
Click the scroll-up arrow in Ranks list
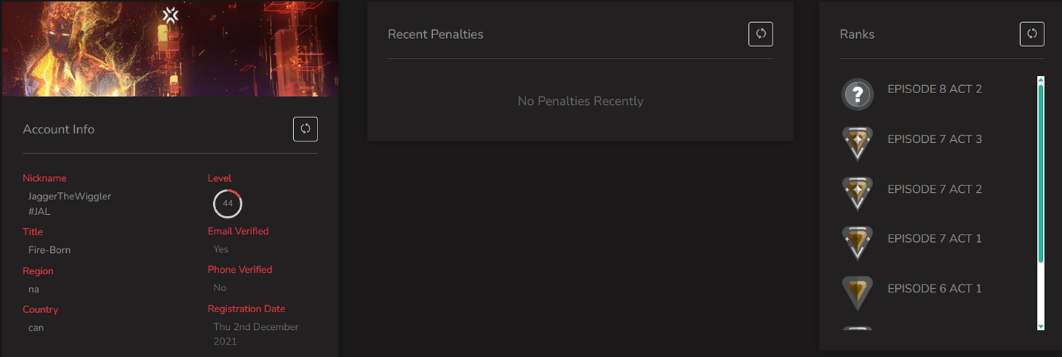pos(1041,80)
